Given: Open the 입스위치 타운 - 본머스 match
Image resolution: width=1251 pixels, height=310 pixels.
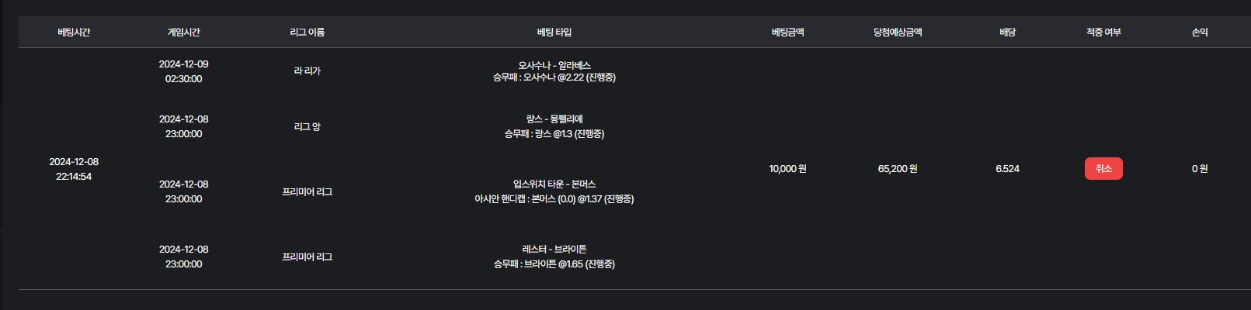Looking at the screenshot, I should 554,184.
